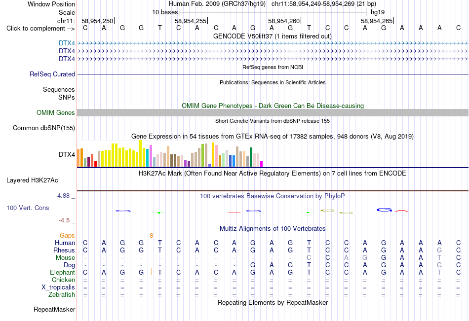Open Common dbSNP(155) track label
The width and height of the screenshot is (469, 321).
[44, 128]
